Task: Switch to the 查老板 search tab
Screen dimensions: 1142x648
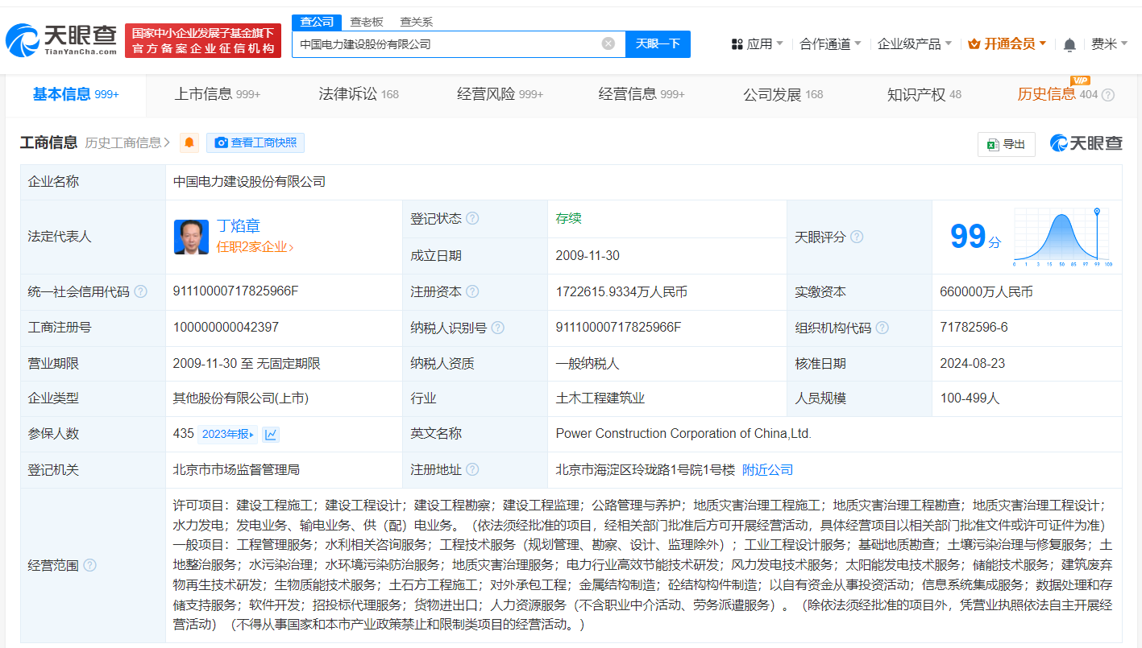Action: [368, 22]
